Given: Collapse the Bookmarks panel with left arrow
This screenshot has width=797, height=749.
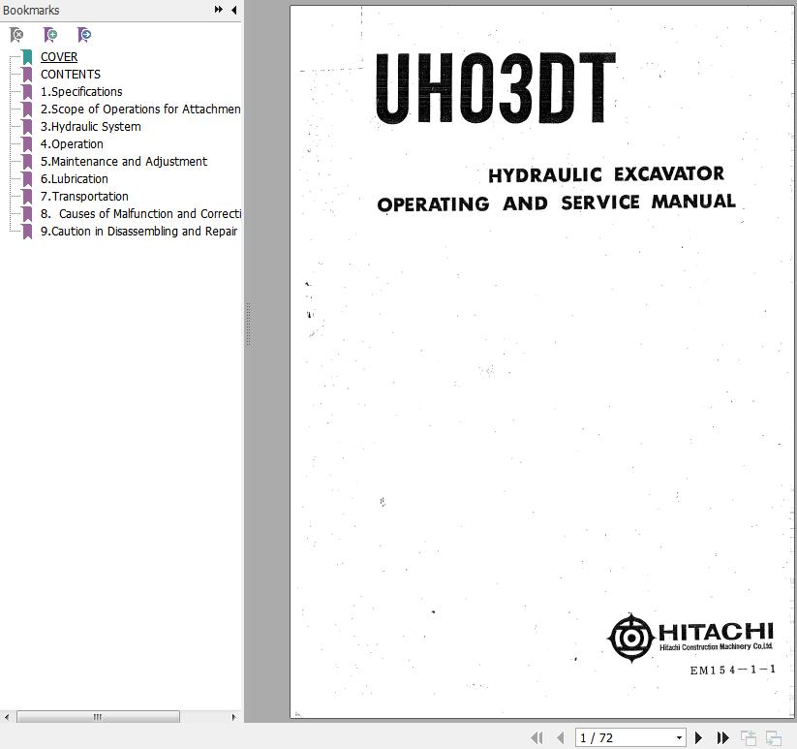Looking at the screenshot, I should [233, 10].
